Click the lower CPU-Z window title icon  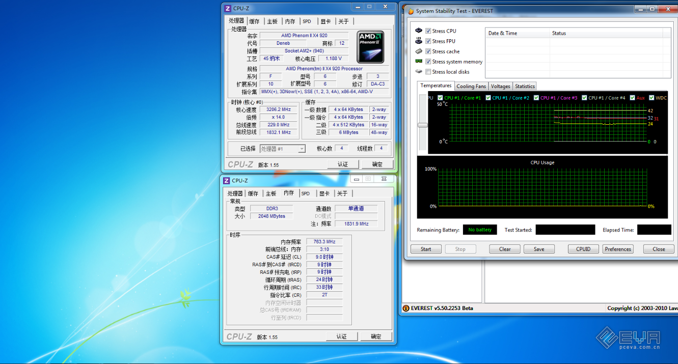pyautogui.click(x=227, y=180)
